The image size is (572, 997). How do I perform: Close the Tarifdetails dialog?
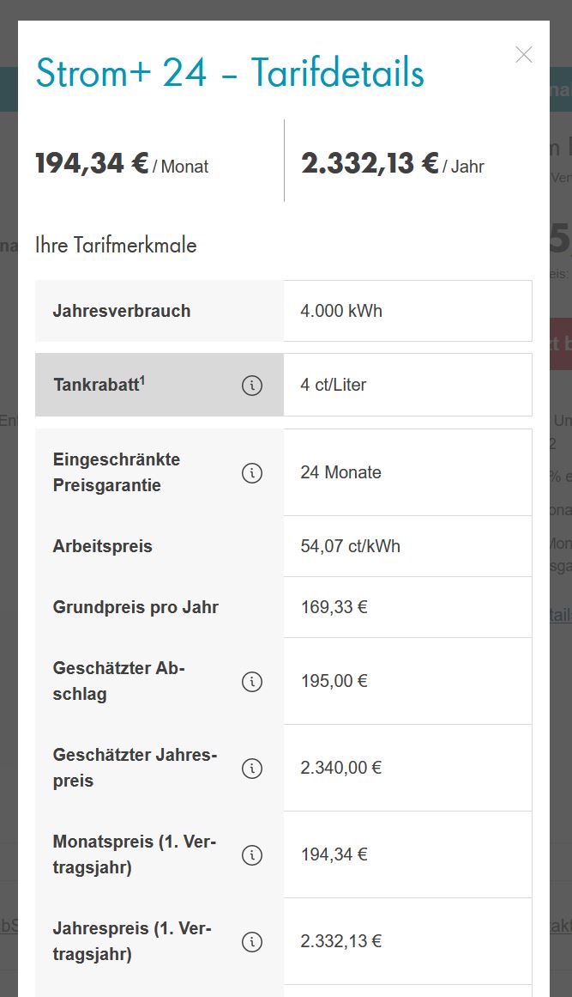tap(524, 54)
